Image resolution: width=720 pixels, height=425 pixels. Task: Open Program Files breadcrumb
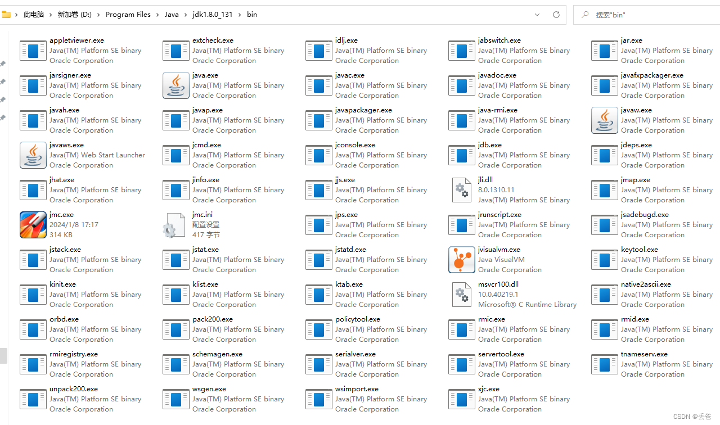coord(128,15)
